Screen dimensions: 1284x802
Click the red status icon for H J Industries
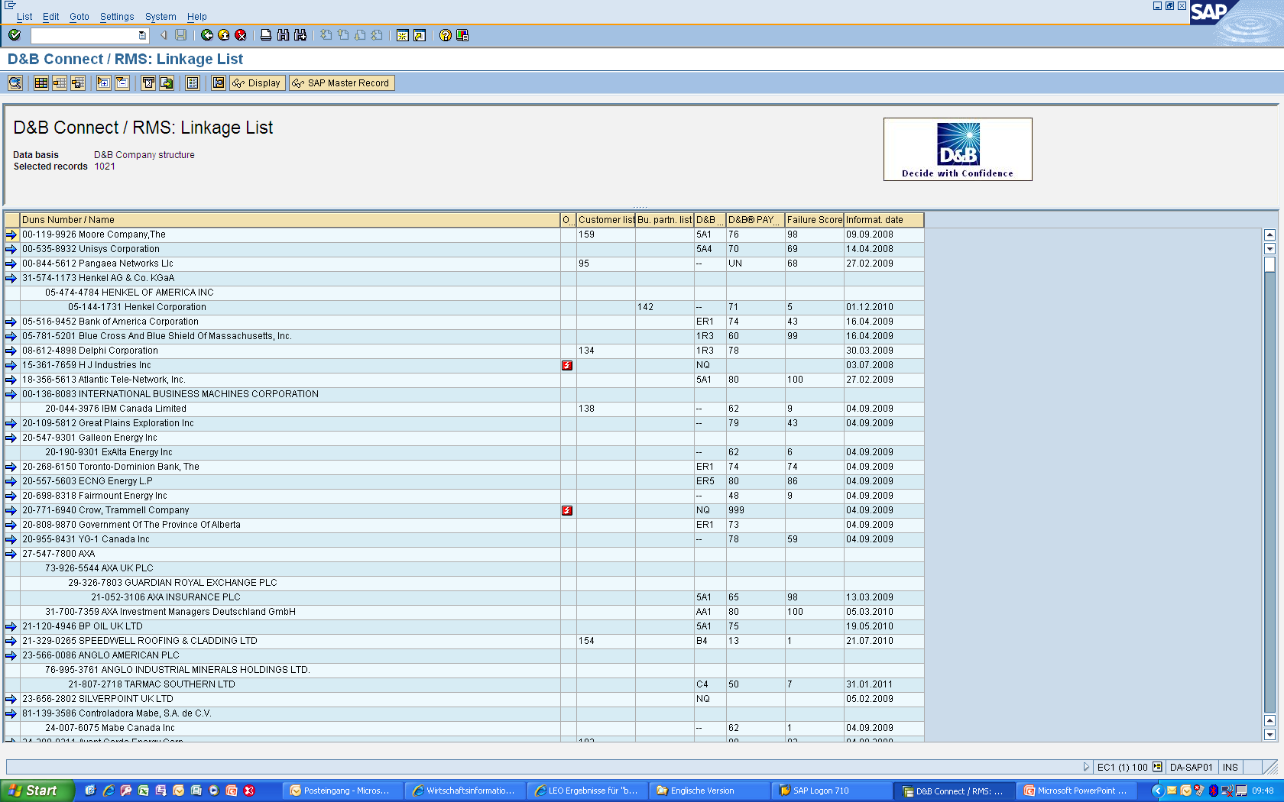pyautogui.click(x=567, y=365)
